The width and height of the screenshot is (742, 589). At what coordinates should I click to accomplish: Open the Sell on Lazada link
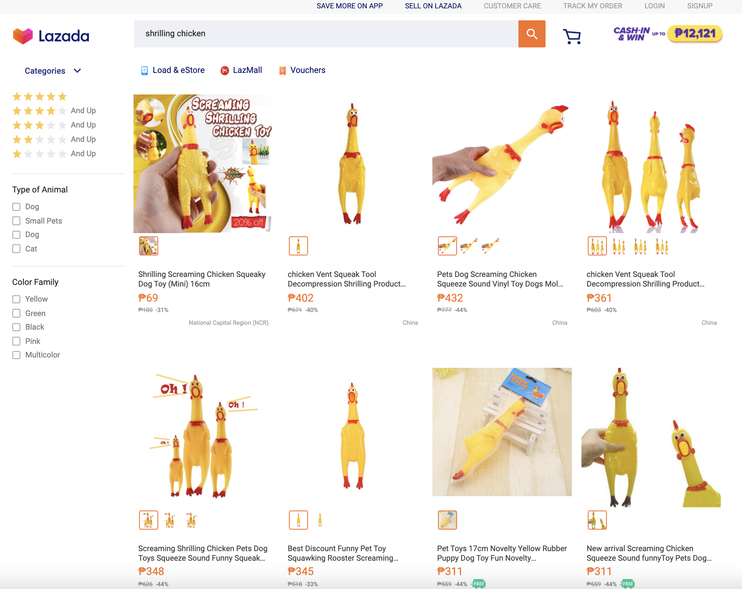(433, 6)
